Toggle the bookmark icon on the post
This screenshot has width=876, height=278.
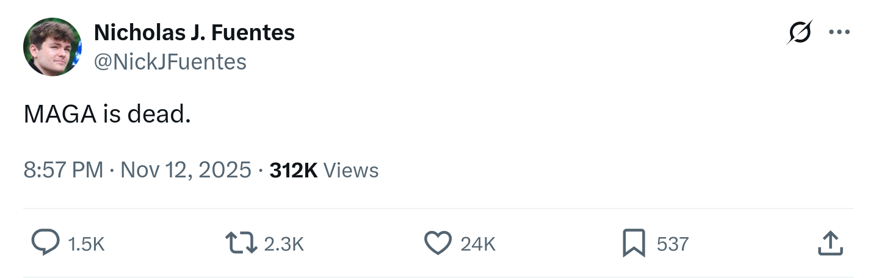click(x=634, y=244)
